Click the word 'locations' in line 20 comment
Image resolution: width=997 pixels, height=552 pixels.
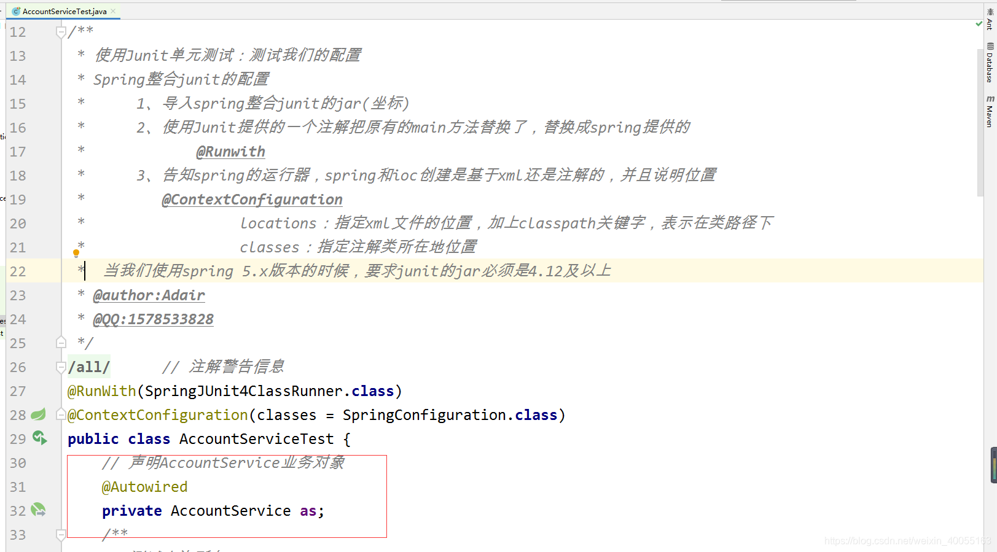point(278,224)
